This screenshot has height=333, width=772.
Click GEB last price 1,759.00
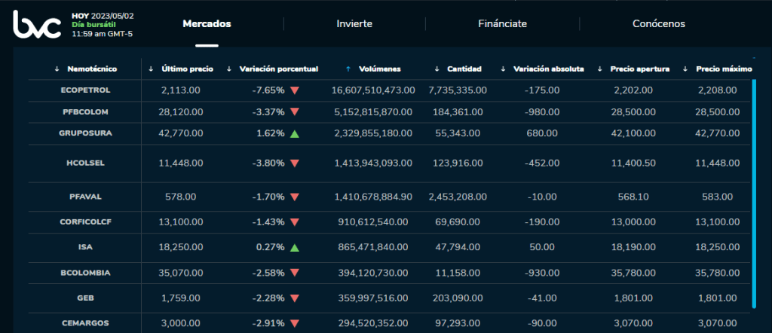coord(181,298)
